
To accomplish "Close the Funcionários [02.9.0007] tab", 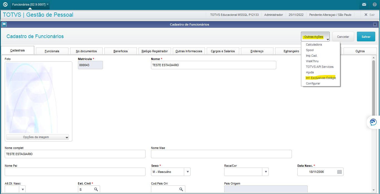I will (48, 4).
